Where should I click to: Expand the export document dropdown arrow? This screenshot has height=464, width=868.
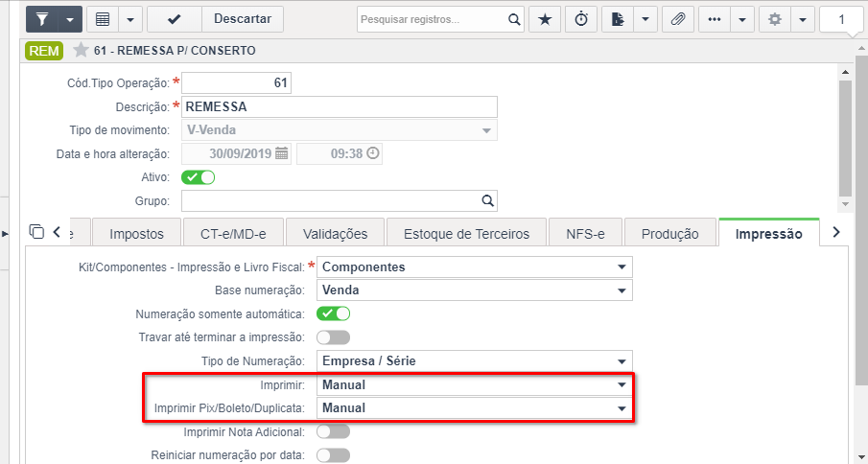tap(645, 19)
